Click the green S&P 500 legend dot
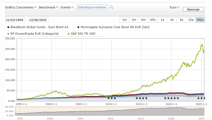Viewport: 212px width, 120px height. click(68, 34)
